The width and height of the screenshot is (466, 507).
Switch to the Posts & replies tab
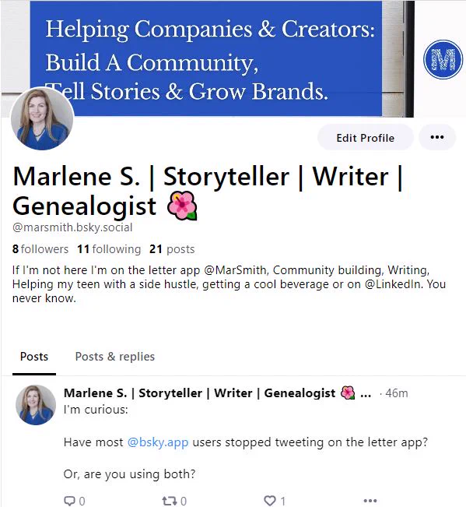click(x=114, y=357)
